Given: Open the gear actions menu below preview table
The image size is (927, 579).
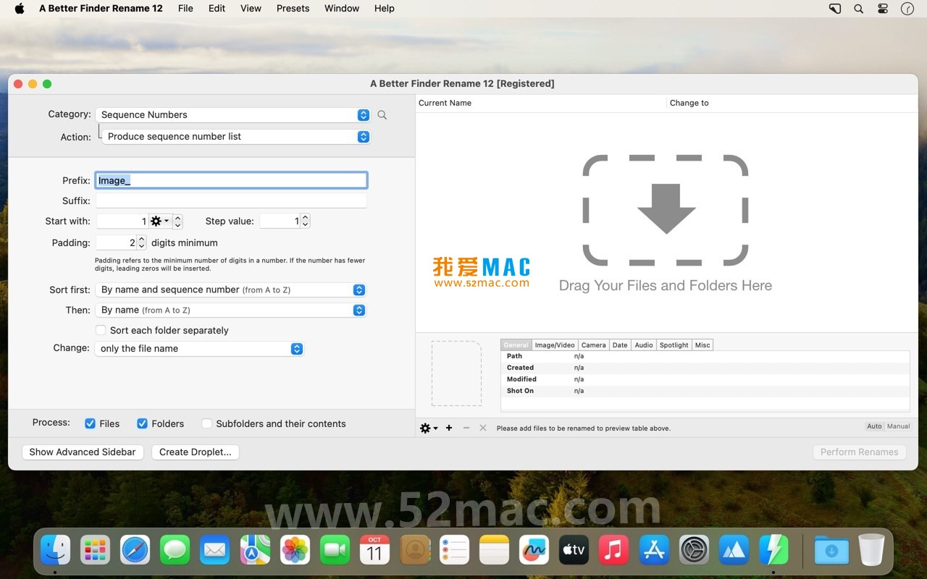Looking at the screenshot, I should [x=429, y=428].
